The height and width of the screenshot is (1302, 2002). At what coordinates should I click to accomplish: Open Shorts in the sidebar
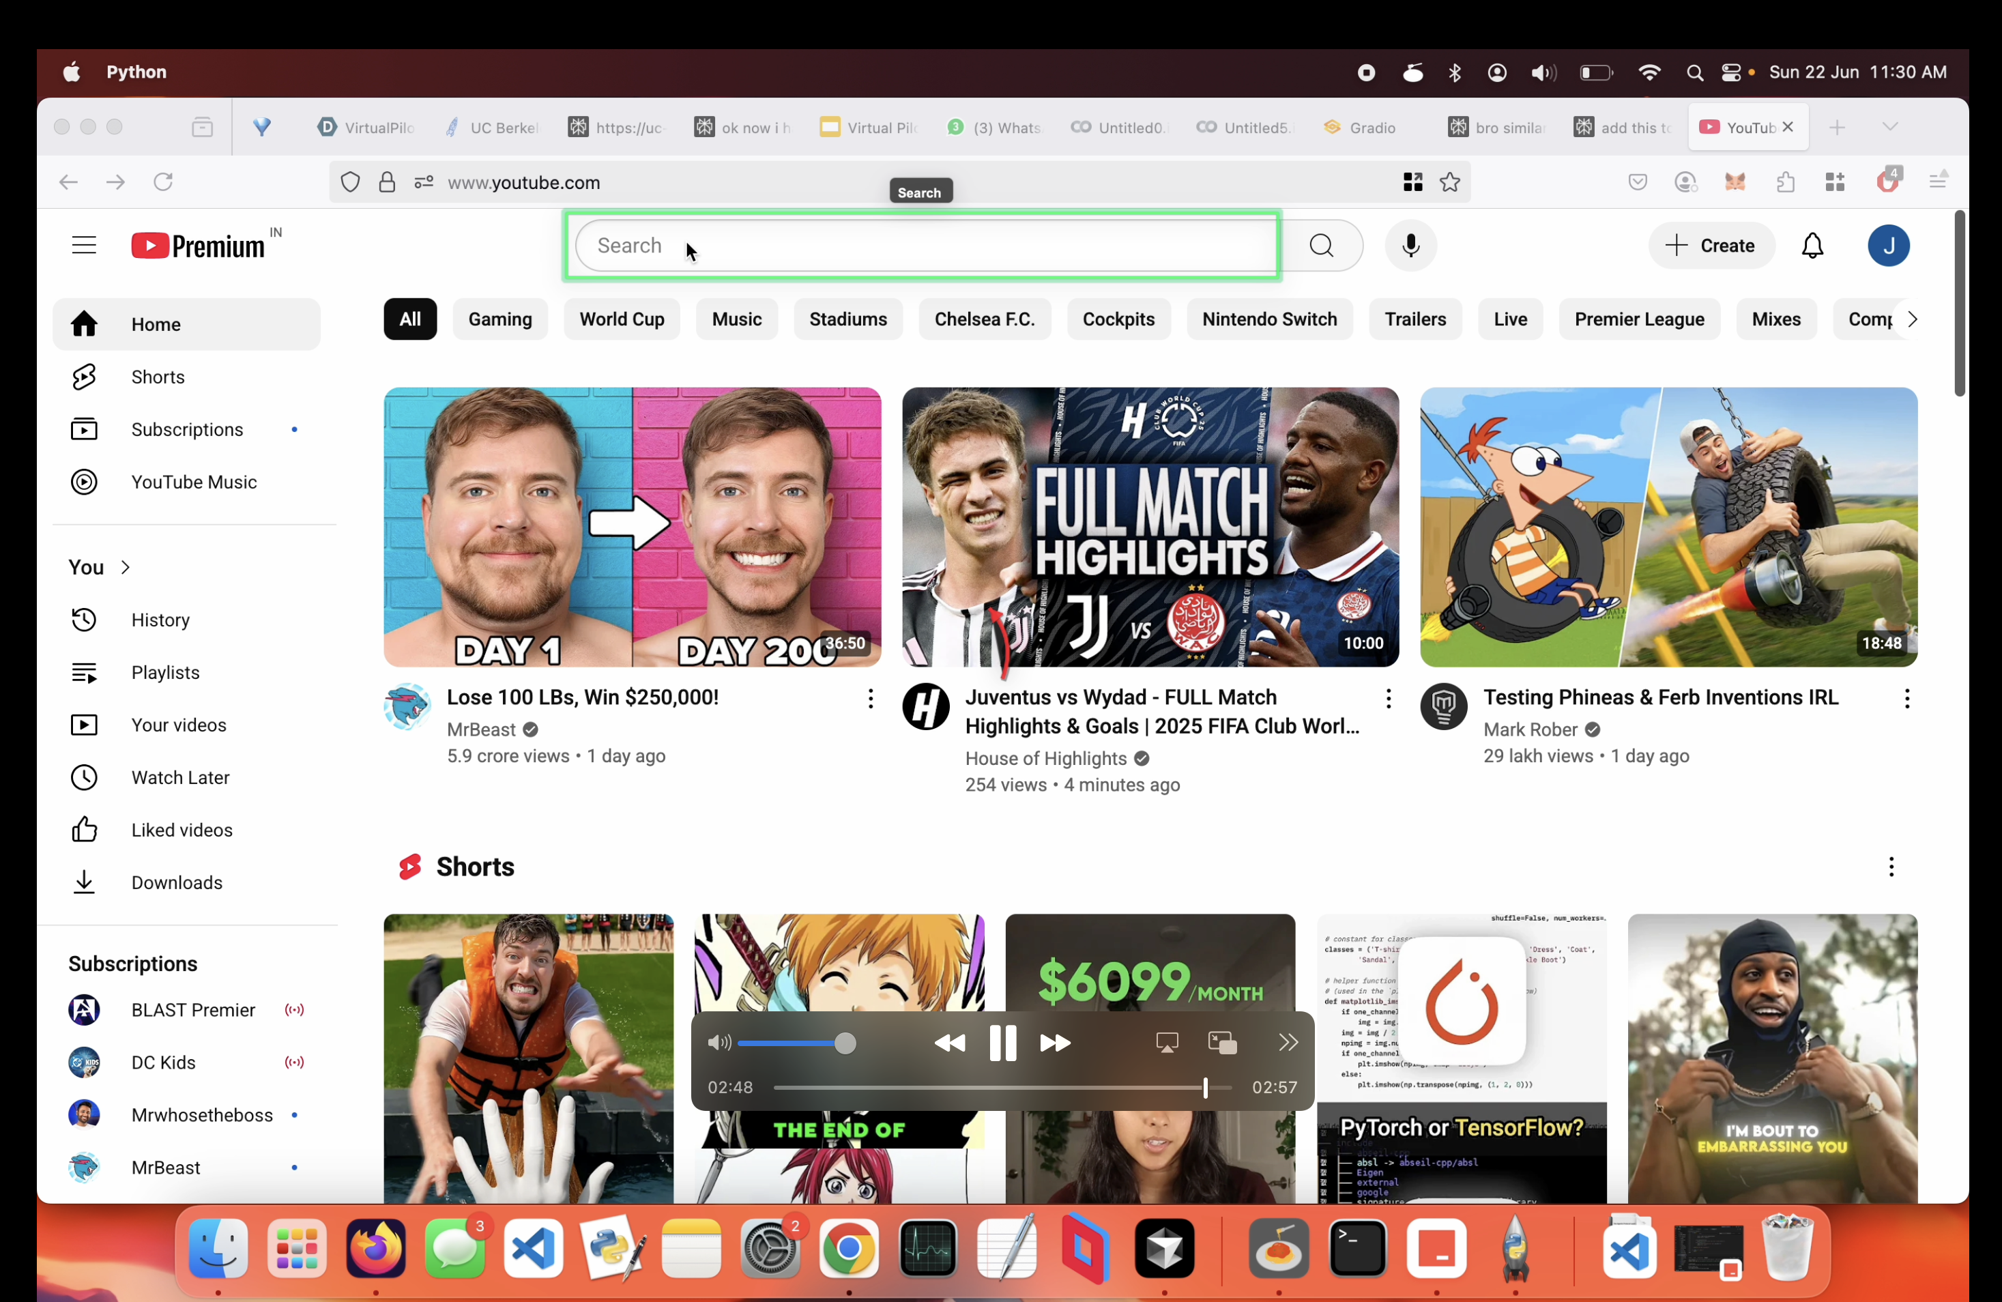[x=158, y=377]
